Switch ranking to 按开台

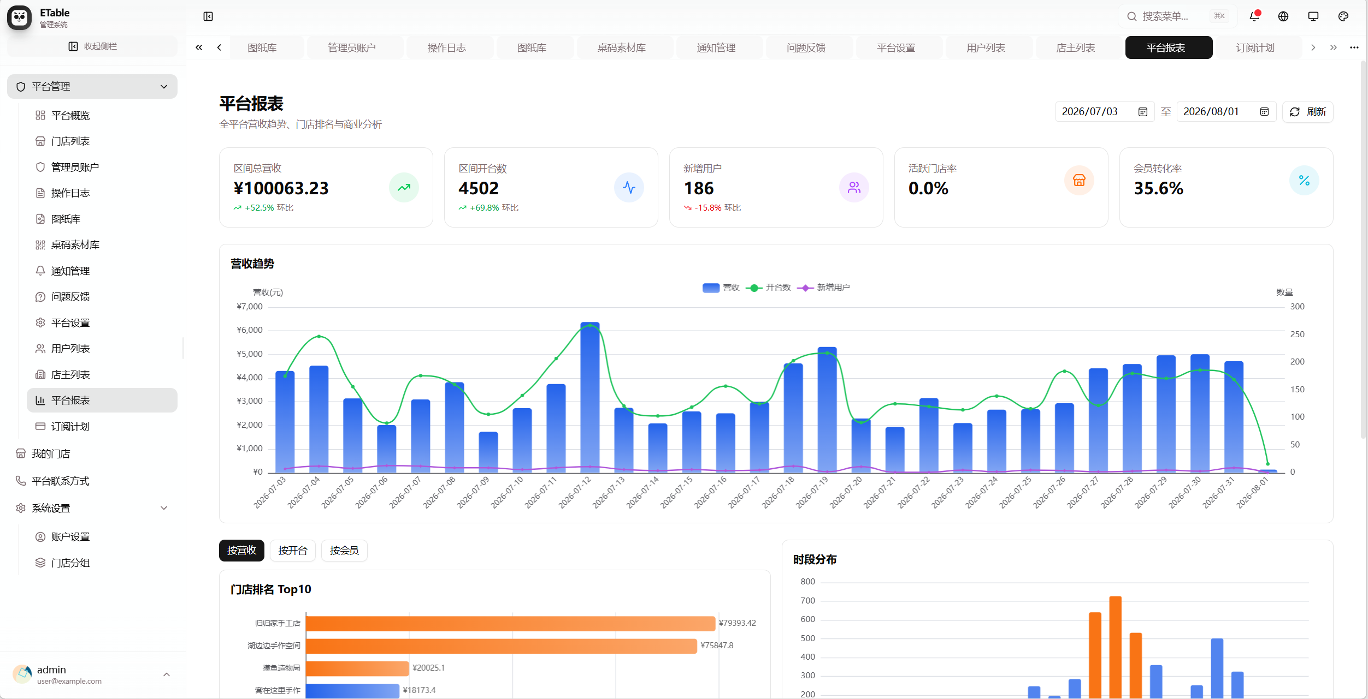click(293, 551)
